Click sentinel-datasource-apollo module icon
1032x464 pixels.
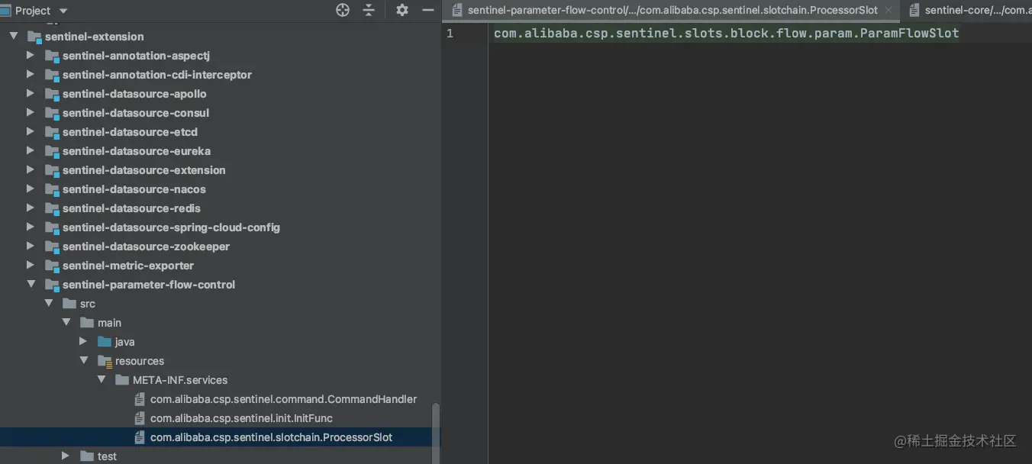(x=51, y=93)
